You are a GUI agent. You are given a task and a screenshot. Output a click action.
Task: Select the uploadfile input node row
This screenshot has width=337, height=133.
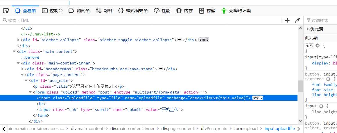pos(149,98)
